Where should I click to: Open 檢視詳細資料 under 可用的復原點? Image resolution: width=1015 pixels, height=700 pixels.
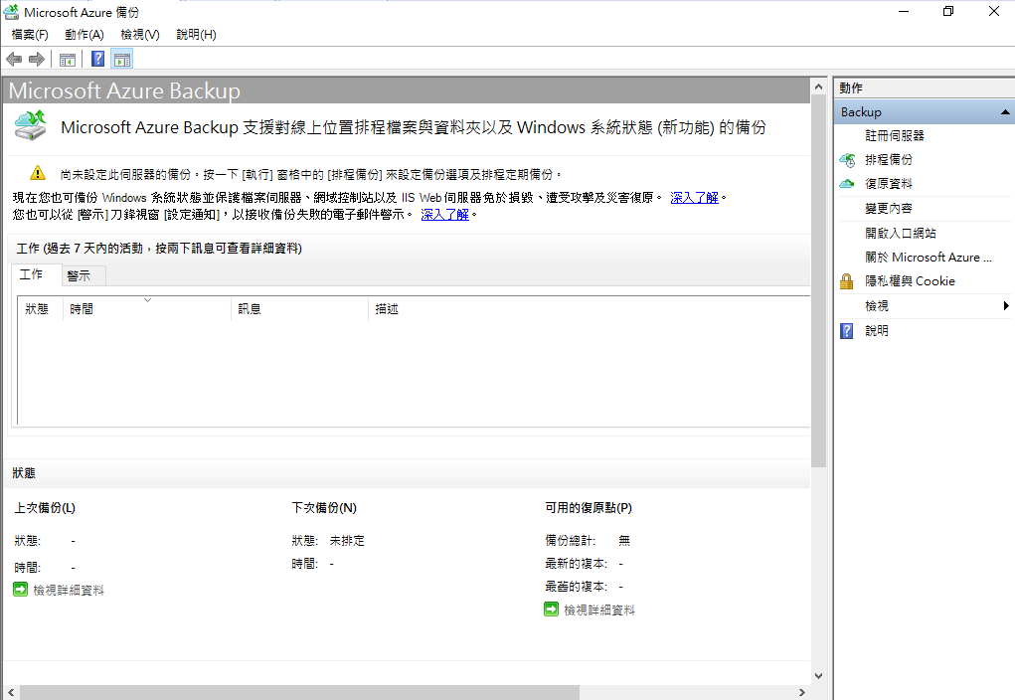(x=598, y=610)
